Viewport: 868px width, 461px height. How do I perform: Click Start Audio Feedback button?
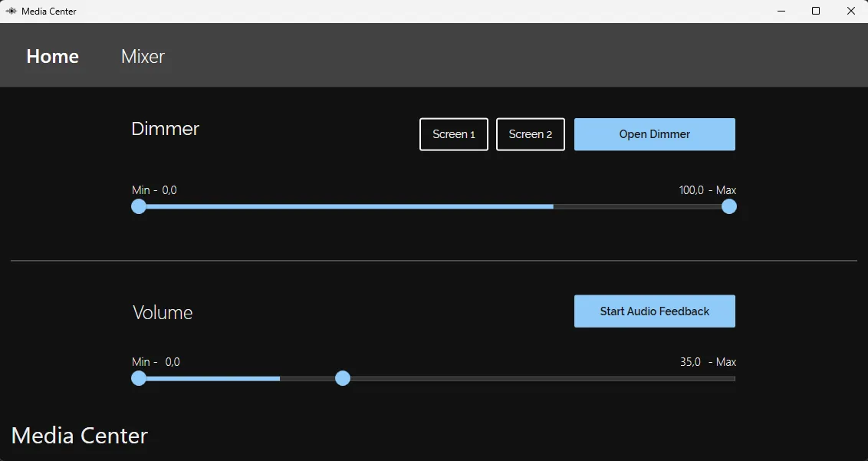pos(654,311)
